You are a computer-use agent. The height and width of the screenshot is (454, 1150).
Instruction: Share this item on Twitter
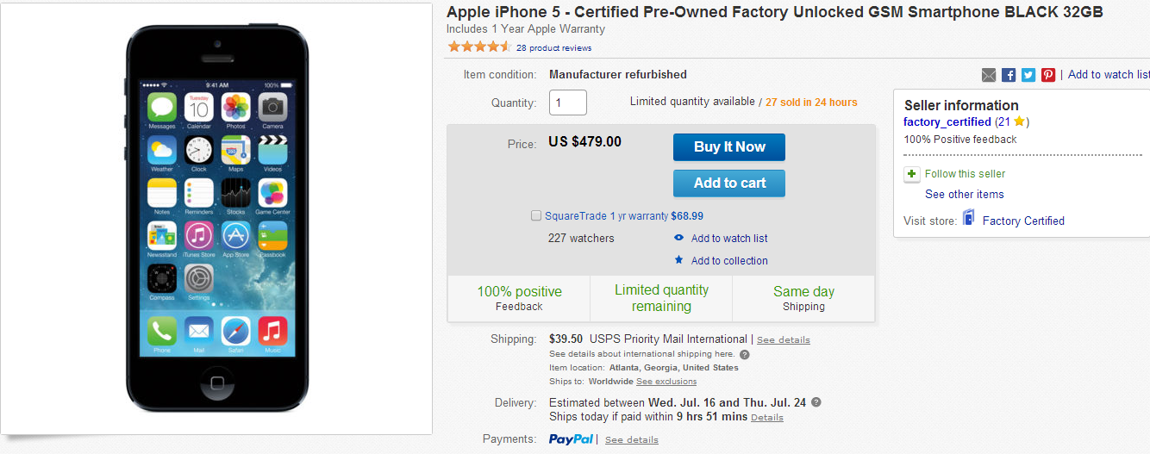(x=1028, y=75)
